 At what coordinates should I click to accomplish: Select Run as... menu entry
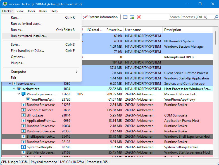[x=41, y=30]
